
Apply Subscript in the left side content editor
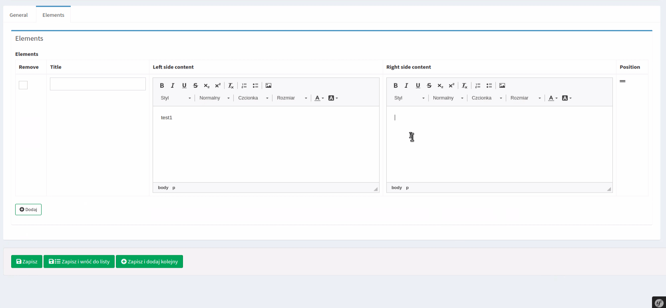[207, 85]
